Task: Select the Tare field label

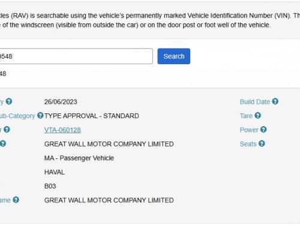Action: tap(246, 116)
